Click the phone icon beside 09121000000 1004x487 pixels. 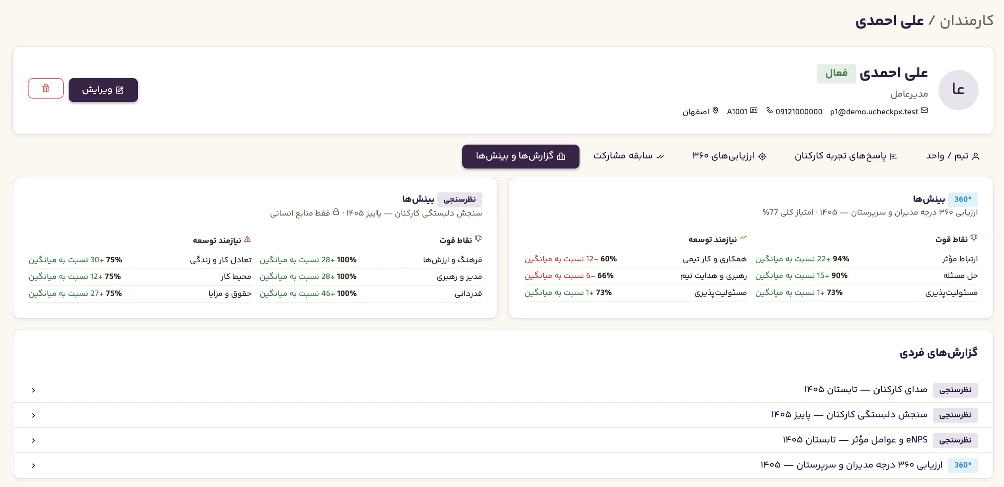point(769,111)
